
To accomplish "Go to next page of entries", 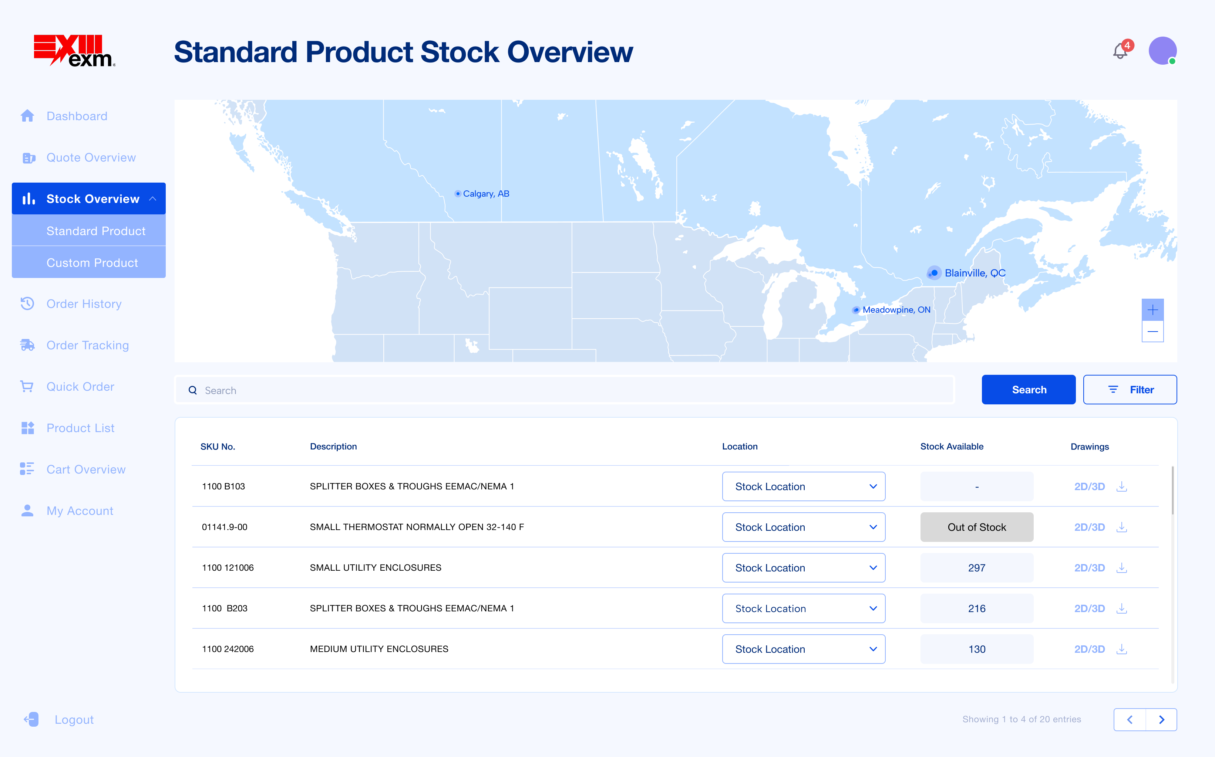I will (1161, 719).
